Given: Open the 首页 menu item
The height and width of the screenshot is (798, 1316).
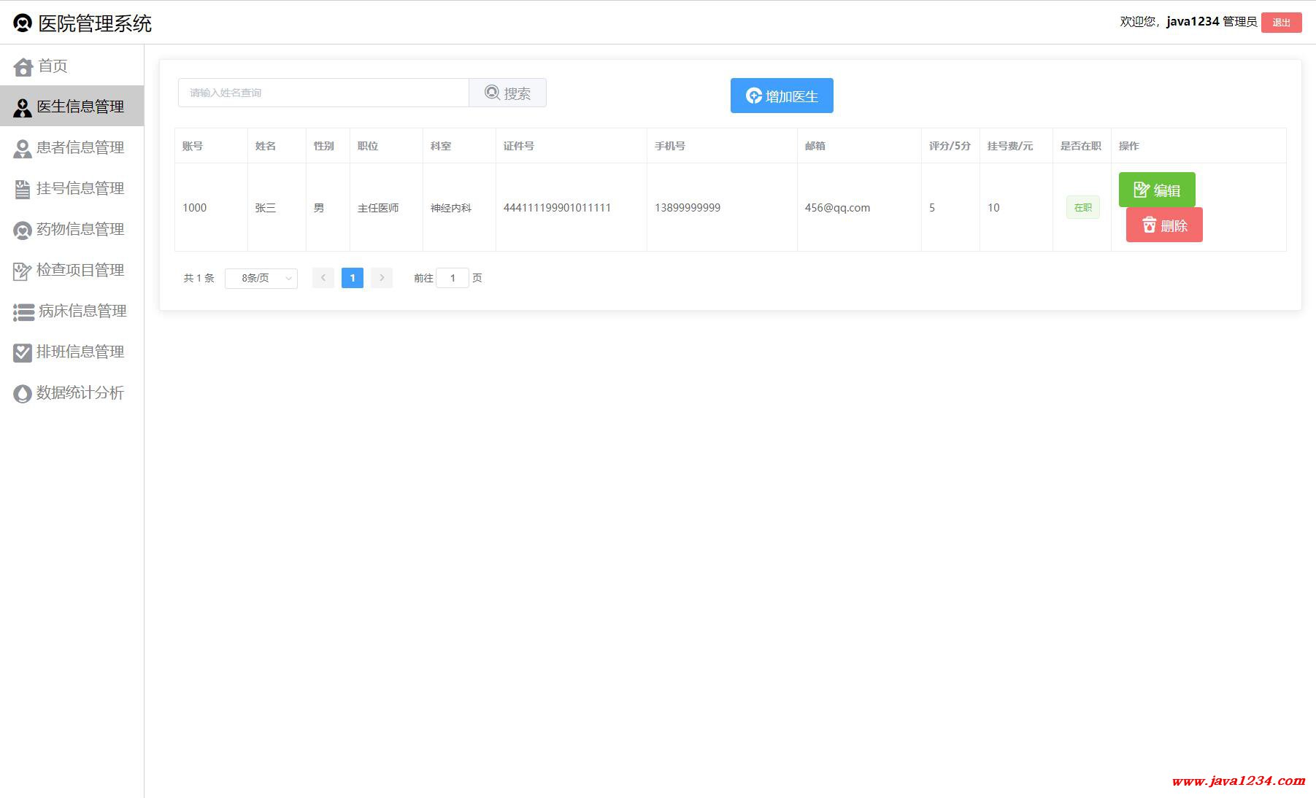Looking at the screenshot, I should point(72,66).
